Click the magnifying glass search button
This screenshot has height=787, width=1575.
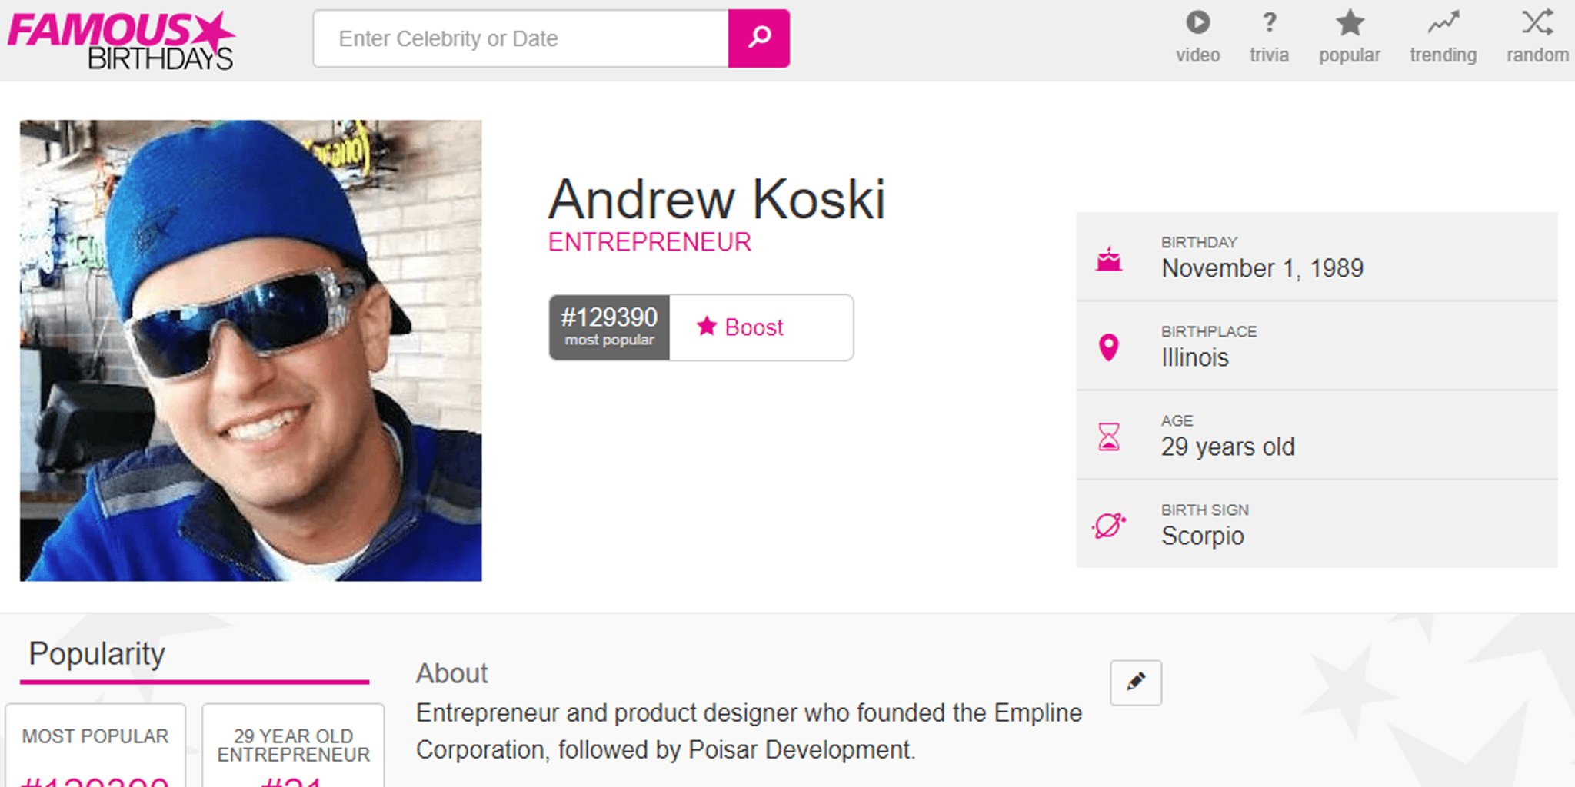click(758, 38)
